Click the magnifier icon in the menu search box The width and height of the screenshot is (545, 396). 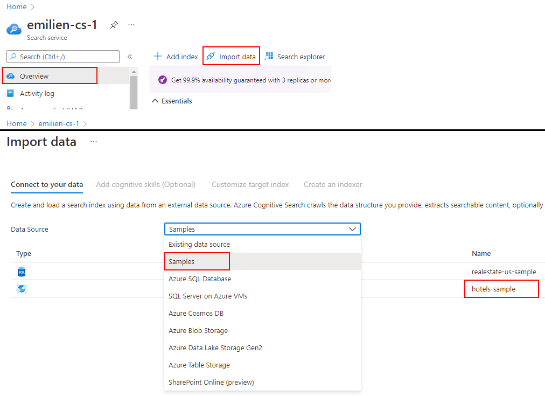coord(13,57)
